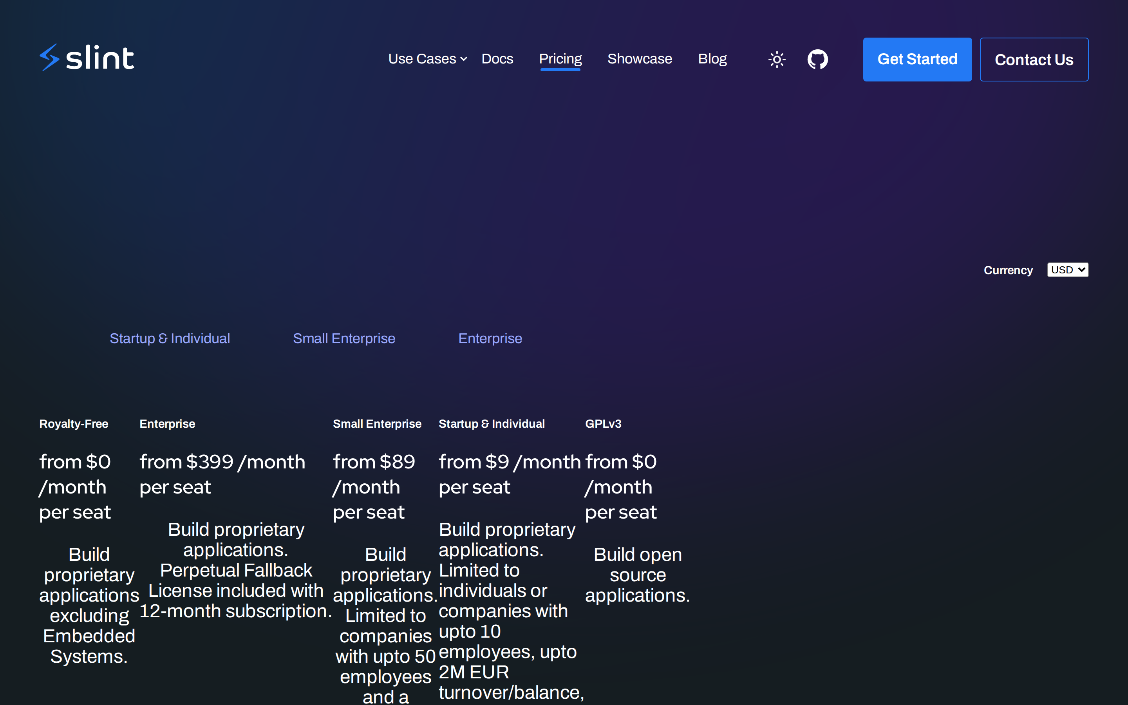Click the Get Started button
Screen dimensions: 1128x705
click(x=917, y=59)
